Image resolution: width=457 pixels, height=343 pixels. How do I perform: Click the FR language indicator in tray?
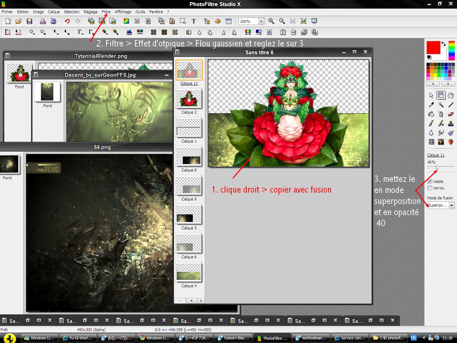click(413, 338)
